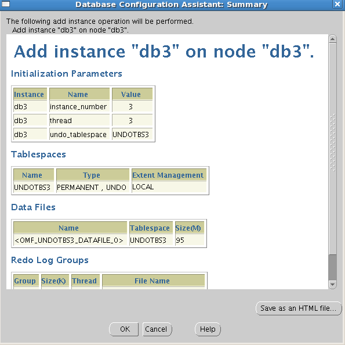Click the Extent Management column header
The image size is (345, 345).
click(x=169, y=175)
